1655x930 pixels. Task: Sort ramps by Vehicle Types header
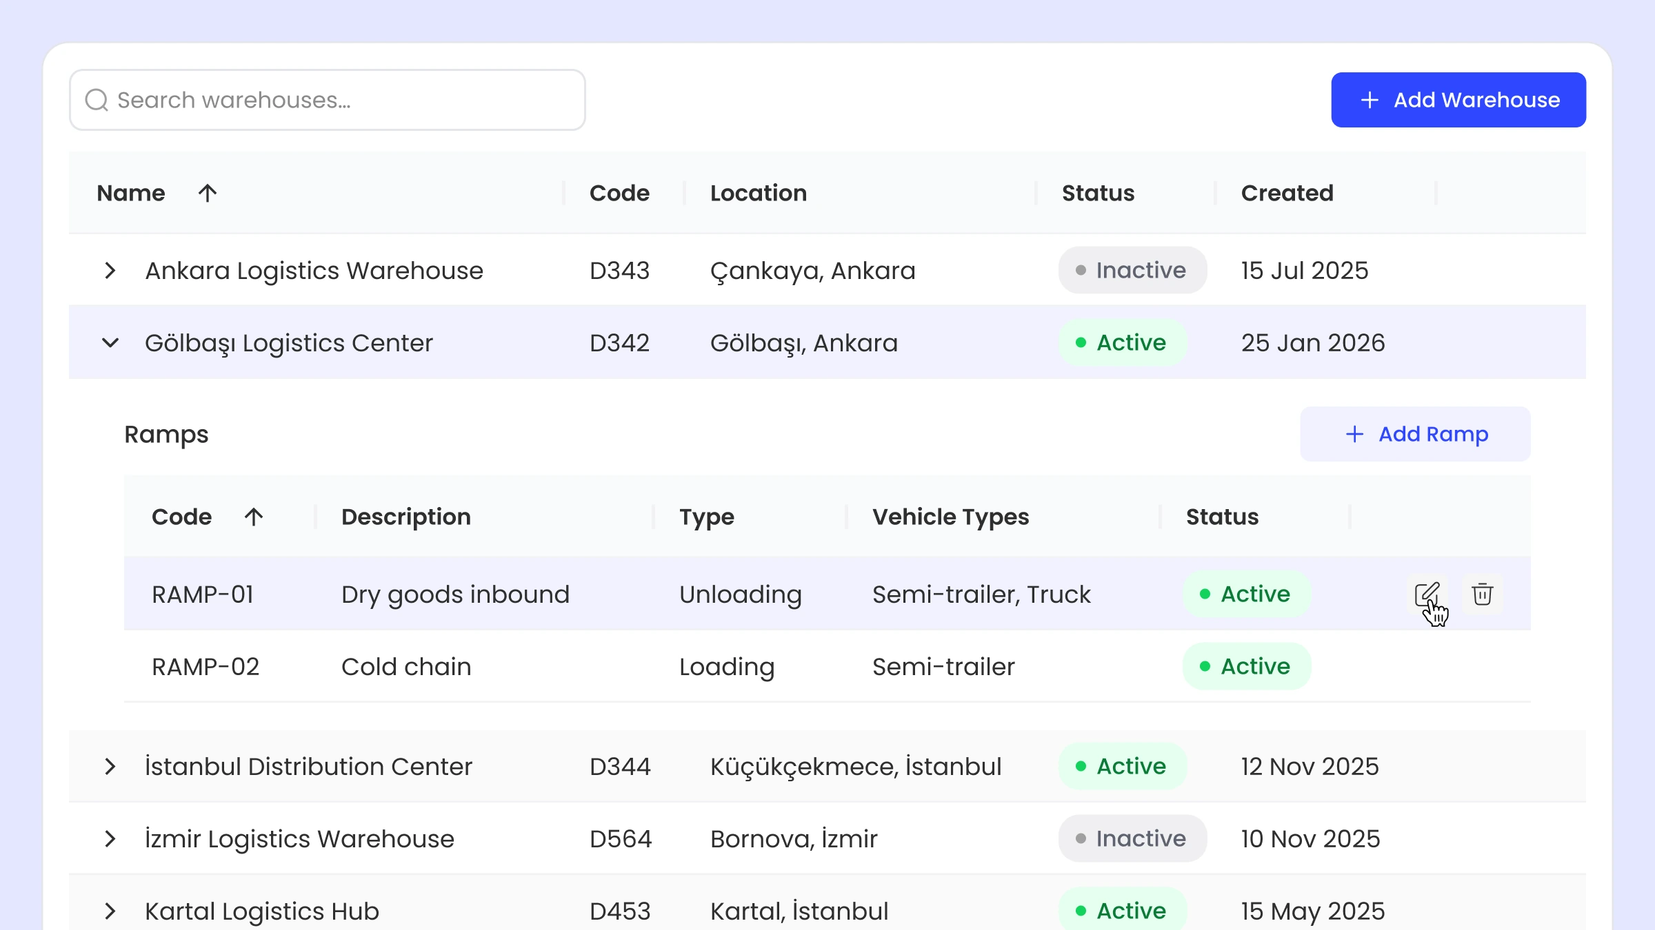(950, 517)
